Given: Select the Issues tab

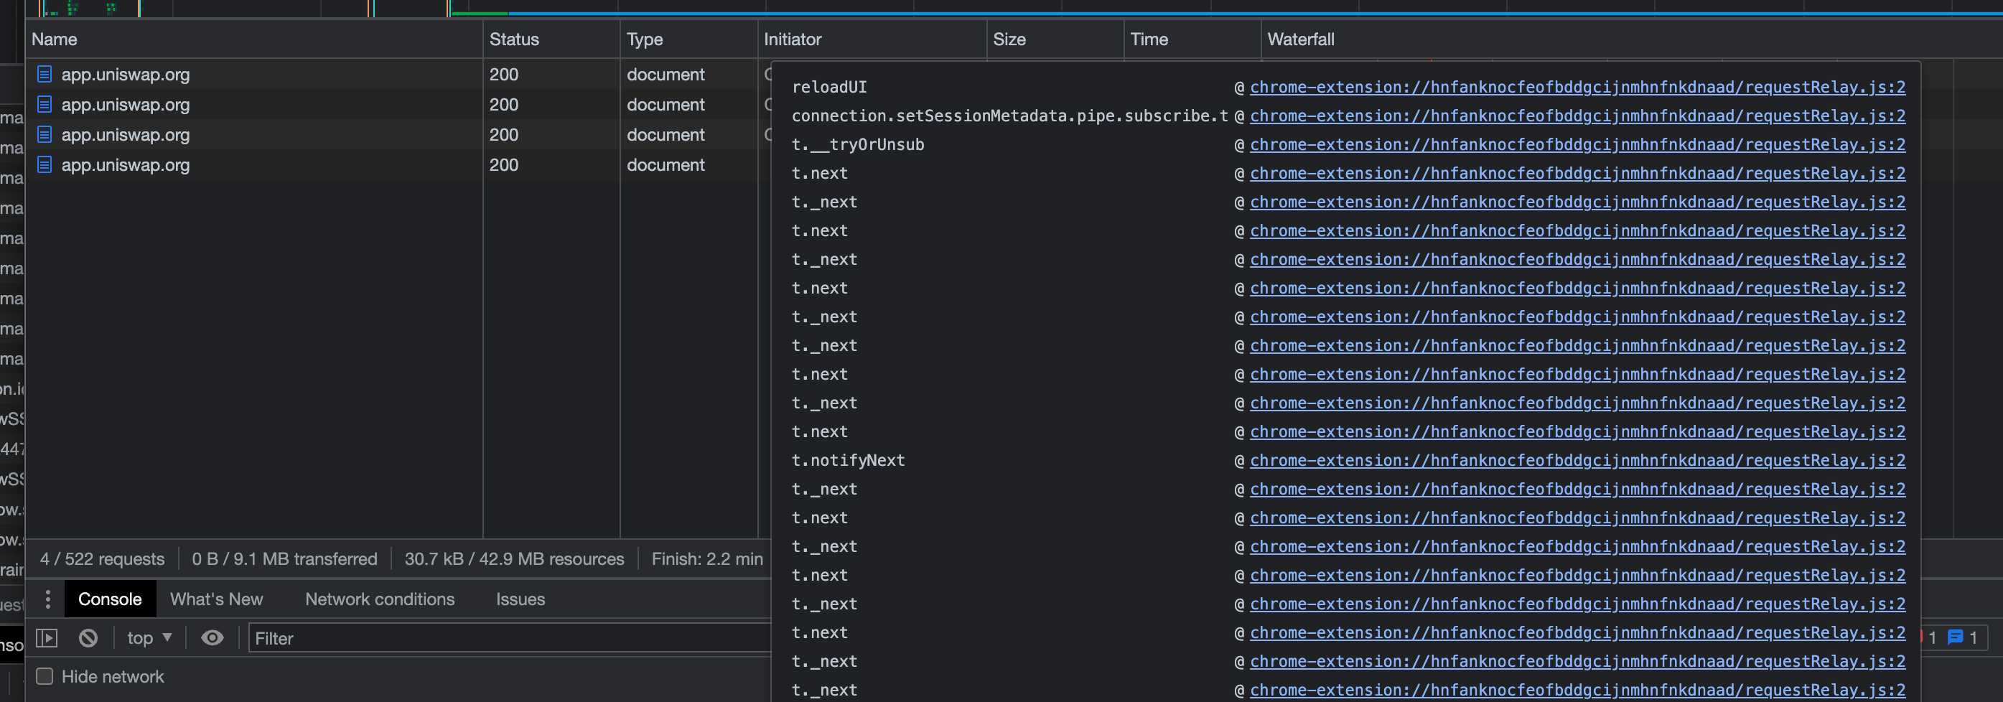Looking at the screenshot, I should point(519,599).
